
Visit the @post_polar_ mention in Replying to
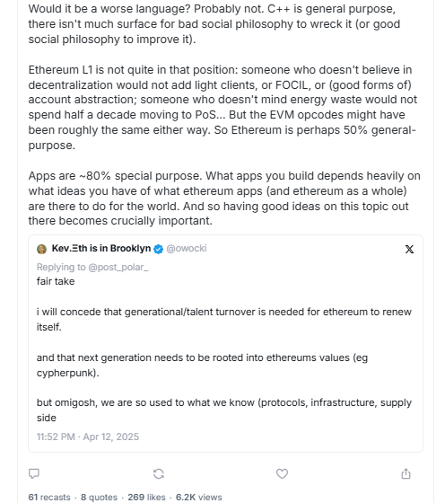(x=118, y=268)
